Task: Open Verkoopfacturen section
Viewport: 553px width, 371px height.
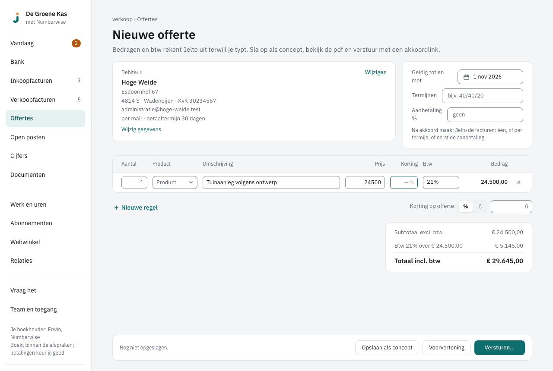Action: pyautogui.click(x=45, y=100)
